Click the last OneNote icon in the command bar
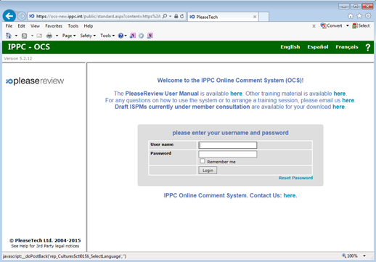The width and height of the screenshot is (376, 262). [x=150, y=36]
